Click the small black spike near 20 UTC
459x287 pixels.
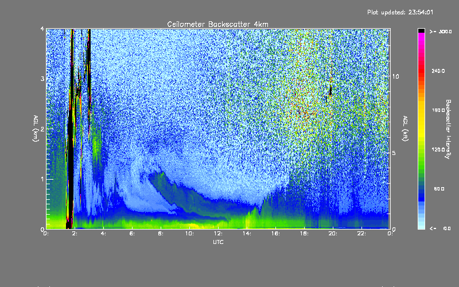click(330, 90)
